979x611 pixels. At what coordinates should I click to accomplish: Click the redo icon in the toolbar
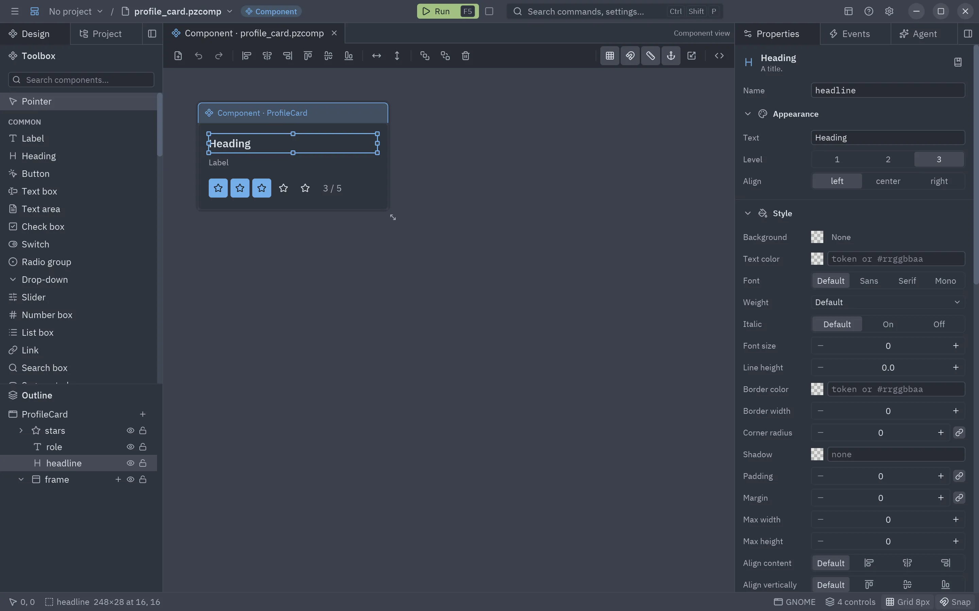coord(219,56)
